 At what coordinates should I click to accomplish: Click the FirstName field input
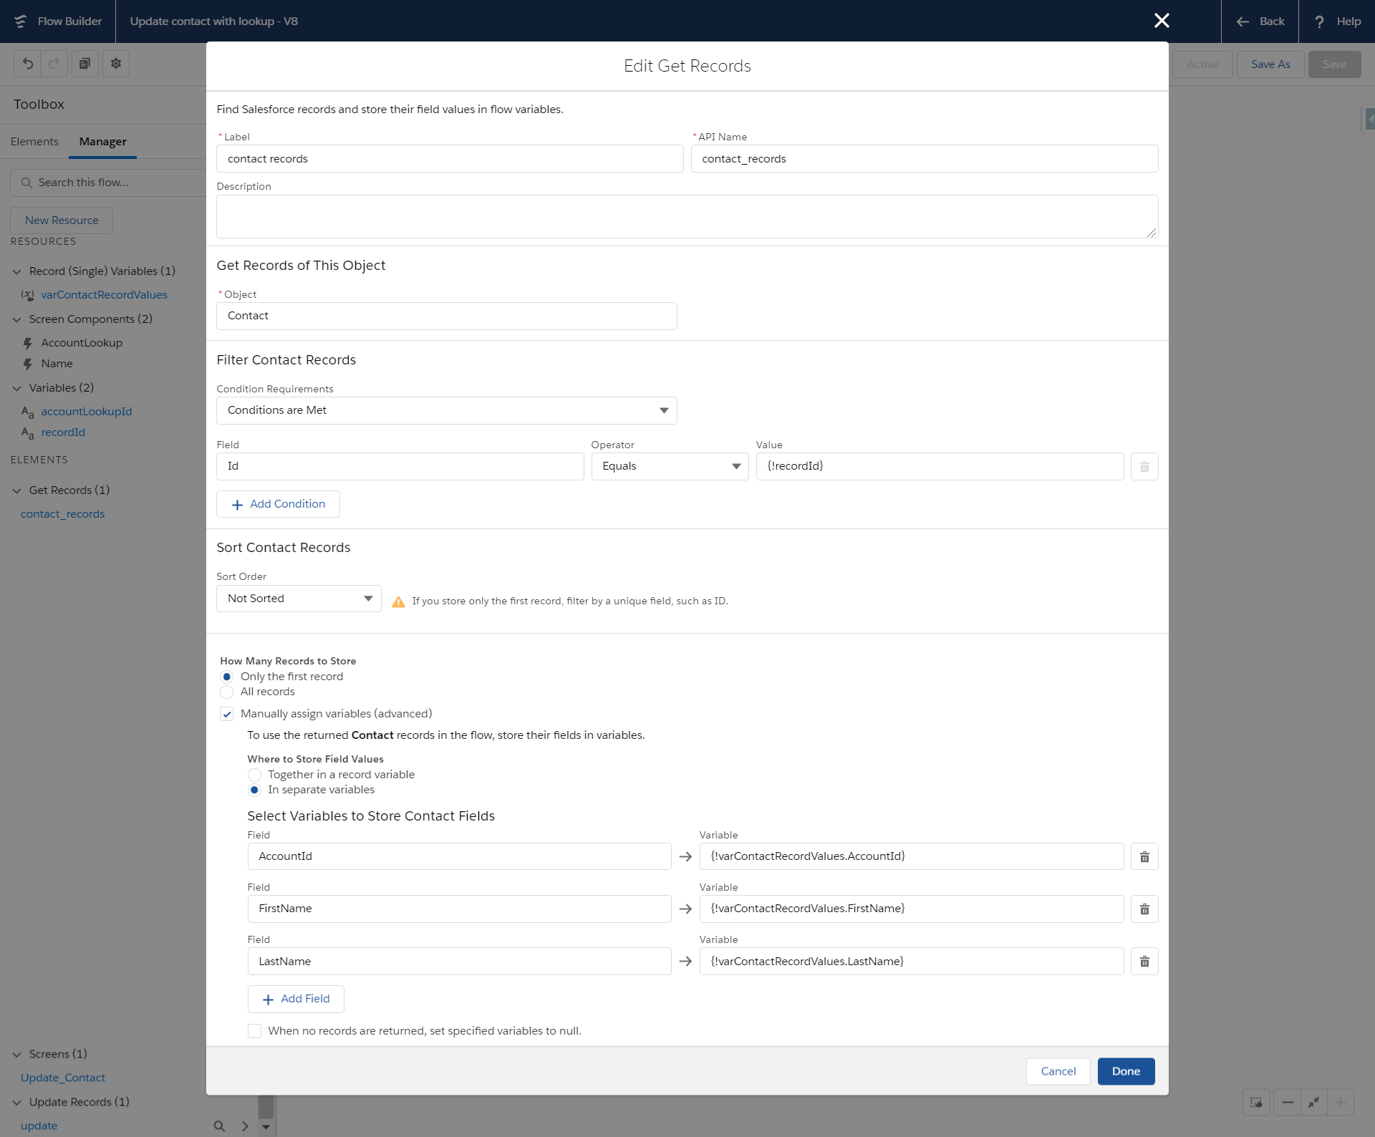click(459, 909)
